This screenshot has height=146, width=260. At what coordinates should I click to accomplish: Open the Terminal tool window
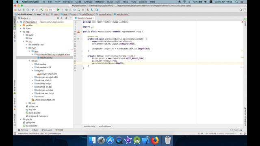(23, 130)
